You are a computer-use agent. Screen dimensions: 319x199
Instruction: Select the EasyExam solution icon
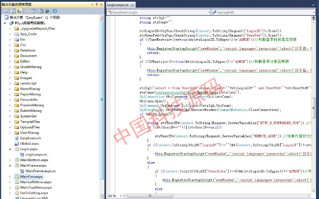[6, 17]
